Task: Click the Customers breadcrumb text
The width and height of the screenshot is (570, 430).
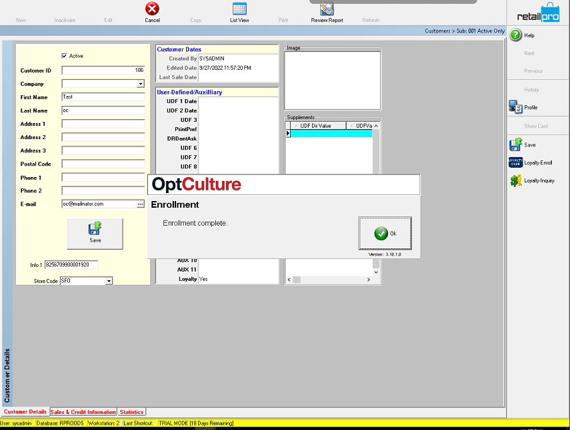Action: coord(437,31)
